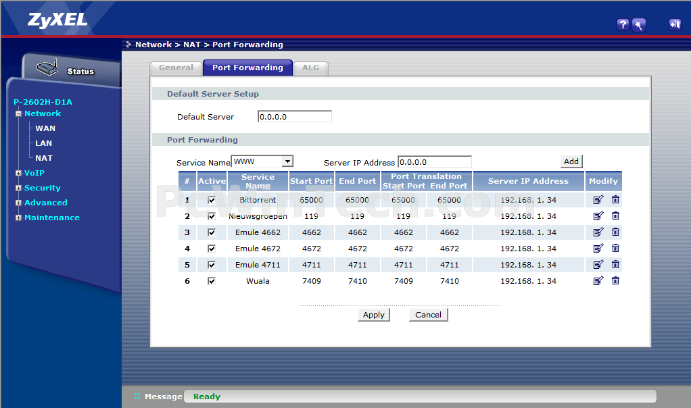Collapse the Network tree node
Viewport: 691px width, 408px height.
(18, 113)
